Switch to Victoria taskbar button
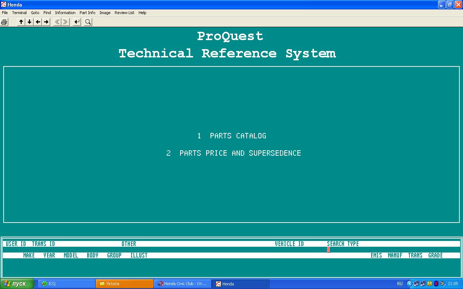The width and height of the screenshot is (463, 289). pyautogui.click(x=124, y=284)
